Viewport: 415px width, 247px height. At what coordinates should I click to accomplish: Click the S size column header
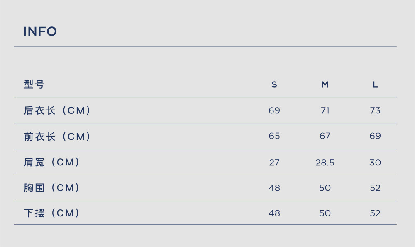[274, 84]
